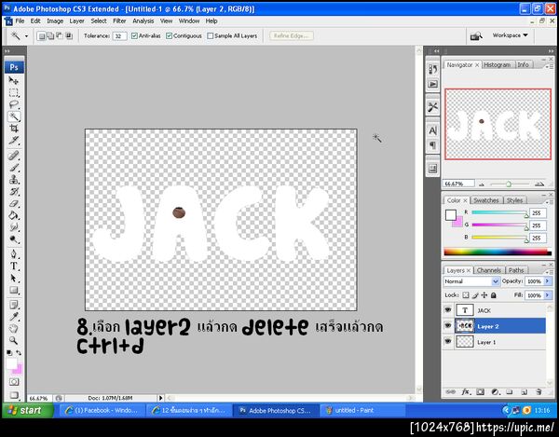Click the Navigator zoom slider

tap(509, 184)
